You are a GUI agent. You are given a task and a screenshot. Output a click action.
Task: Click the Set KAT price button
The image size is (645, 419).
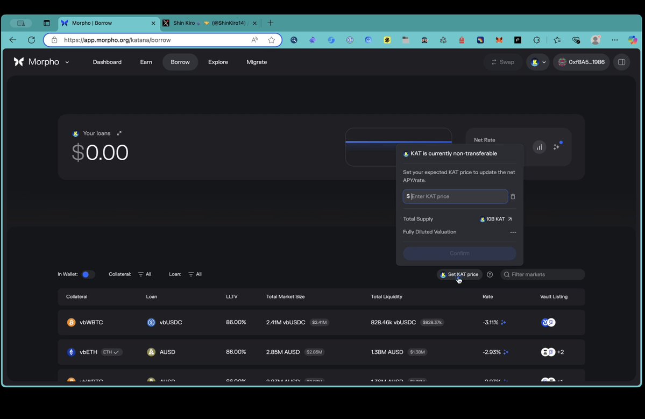coord(459,274)
